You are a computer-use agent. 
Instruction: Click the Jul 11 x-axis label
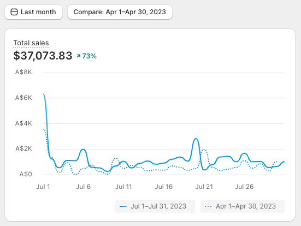pos(123,187)
